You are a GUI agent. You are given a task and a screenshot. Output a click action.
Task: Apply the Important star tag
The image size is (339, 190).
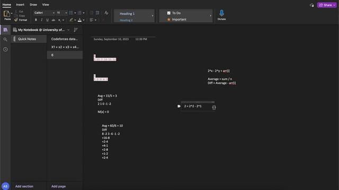[x=176, y=20]
